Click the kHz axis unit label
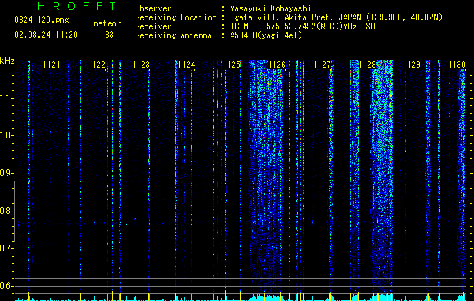The width and height of the screenshot is (474, 301). coord(7,61)
